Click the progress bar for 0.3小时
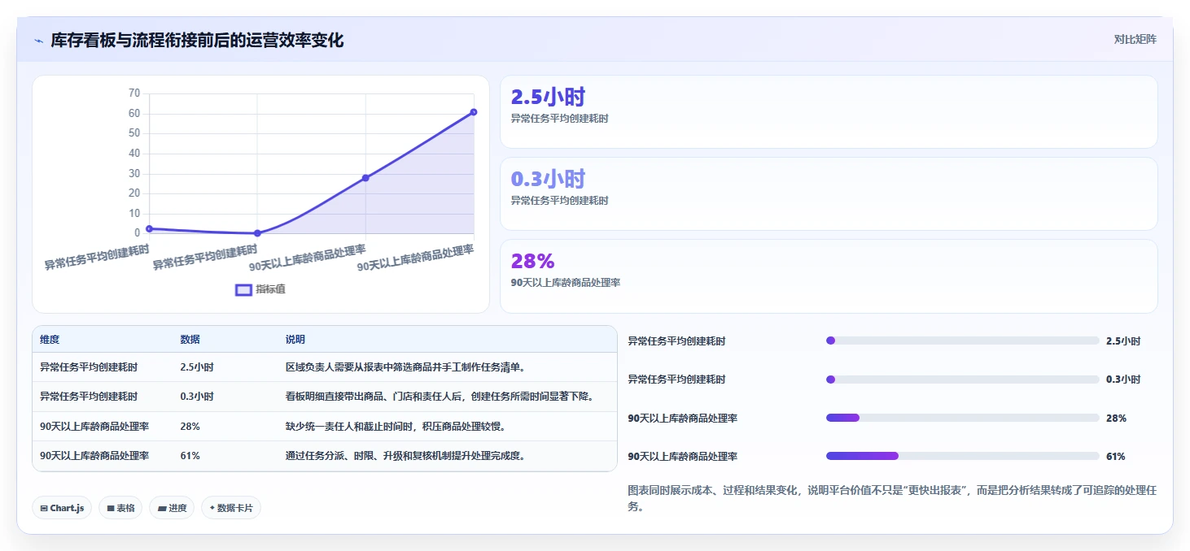The height and width of the screenshot is (551, 1190). point(962,380)
